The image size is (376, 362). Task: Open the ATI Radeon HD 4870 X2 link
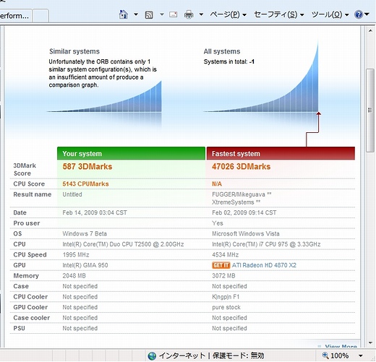pyautogui.click(x=264, y=265)
